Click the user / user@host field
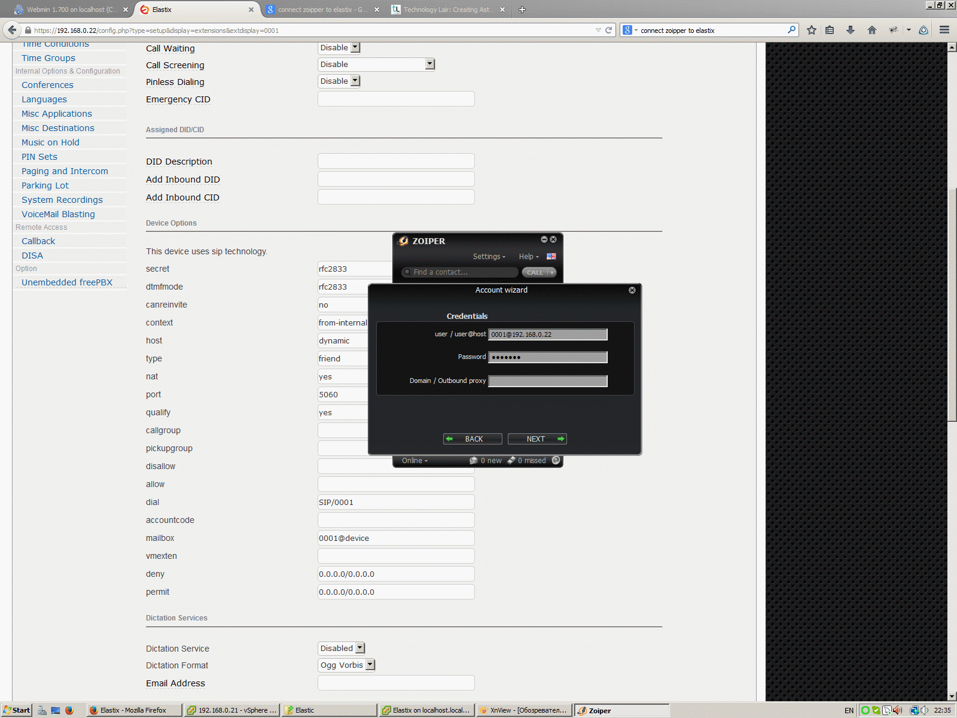 point(548,334)
